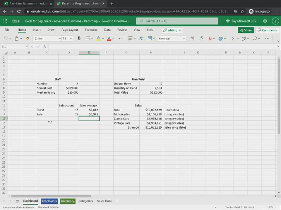
Task: Apply yellow fill color bucket
Action: [x=98, y=38]
